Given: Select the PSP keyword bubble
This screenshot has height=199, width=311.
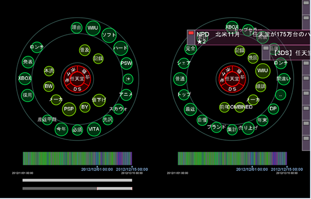Looking at the screenshot, I should (x=69, y=109).
